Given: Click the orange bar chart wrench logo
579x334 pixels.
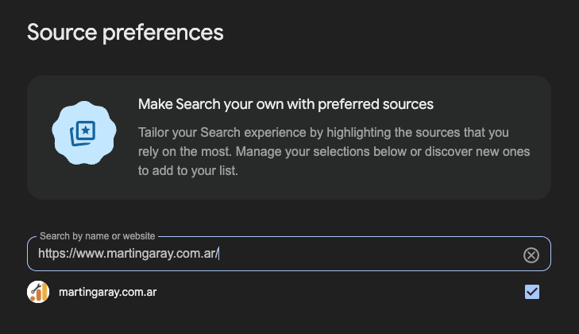Looking at the screenshot, I should (38, 292).
